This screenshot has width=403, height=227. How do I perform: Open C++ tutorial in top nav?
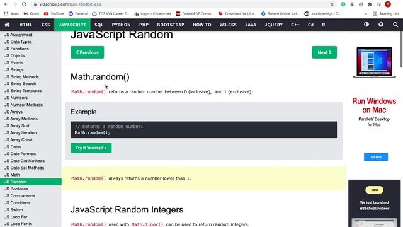point(295,25)
